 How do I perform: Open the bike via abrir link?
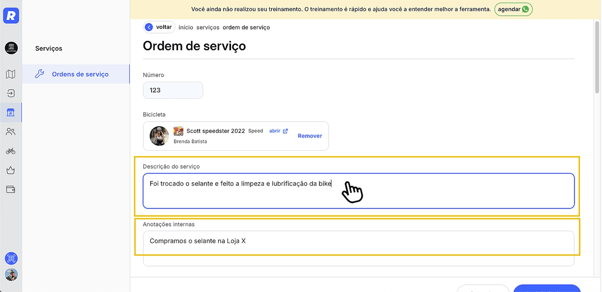point(279,131)
